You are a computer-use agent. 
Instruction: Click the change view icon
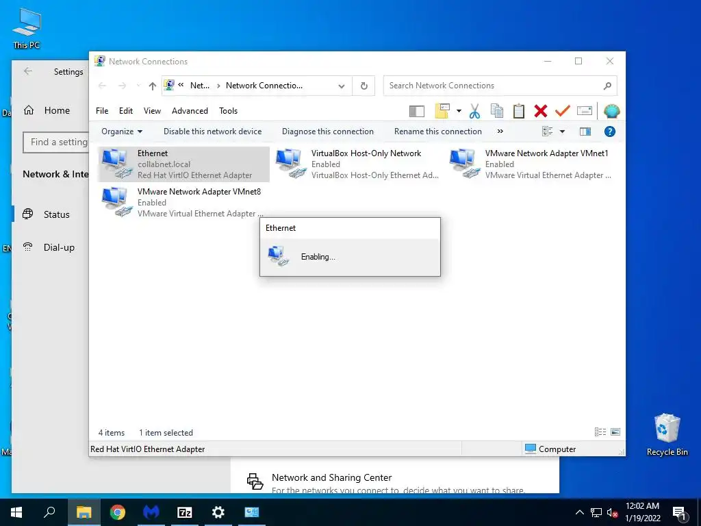pos(547,131)
